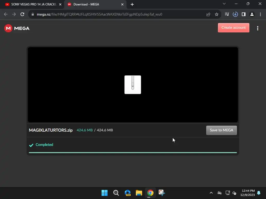This screenshot has height=199, width=266.
Task: Go back to the previous page
Action: (6, 15)
